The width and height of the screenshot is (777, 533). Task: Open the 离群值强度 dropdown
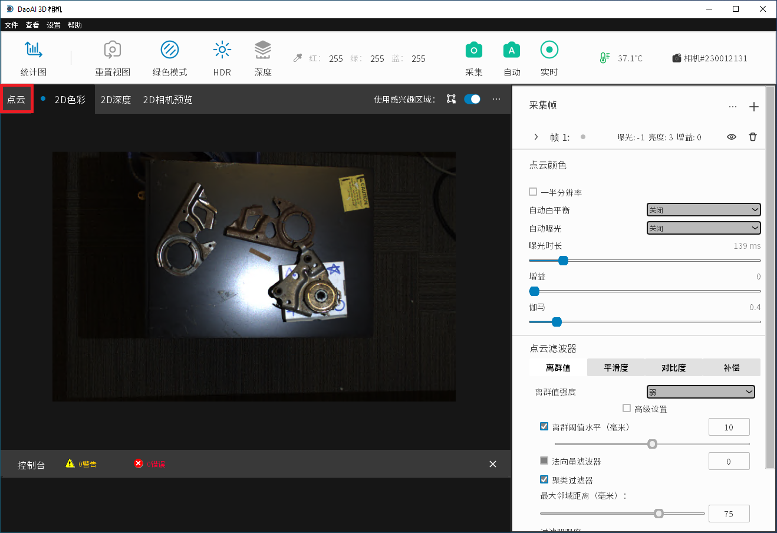tap(700, 392)
